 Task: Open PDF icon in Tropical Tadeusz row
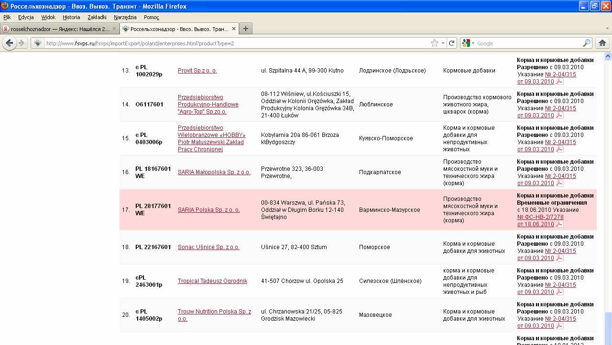[559, 292]
